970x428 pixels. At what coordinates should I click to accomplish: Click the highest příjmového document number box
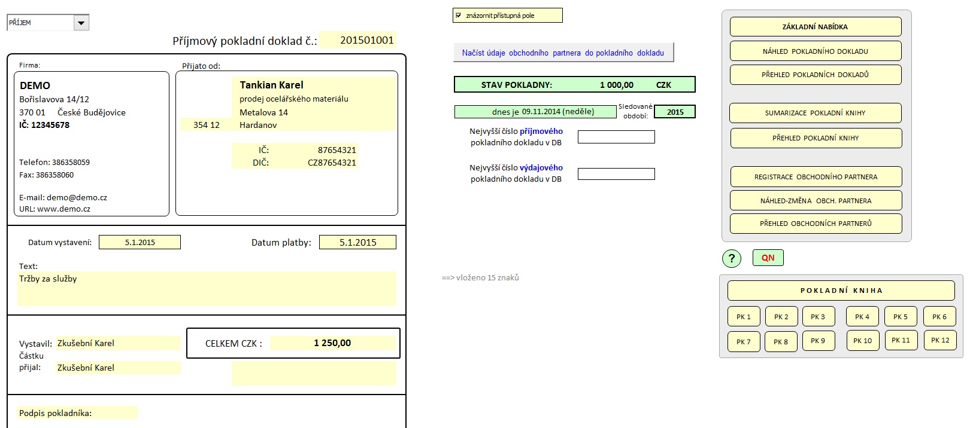(x=616, y=137)
